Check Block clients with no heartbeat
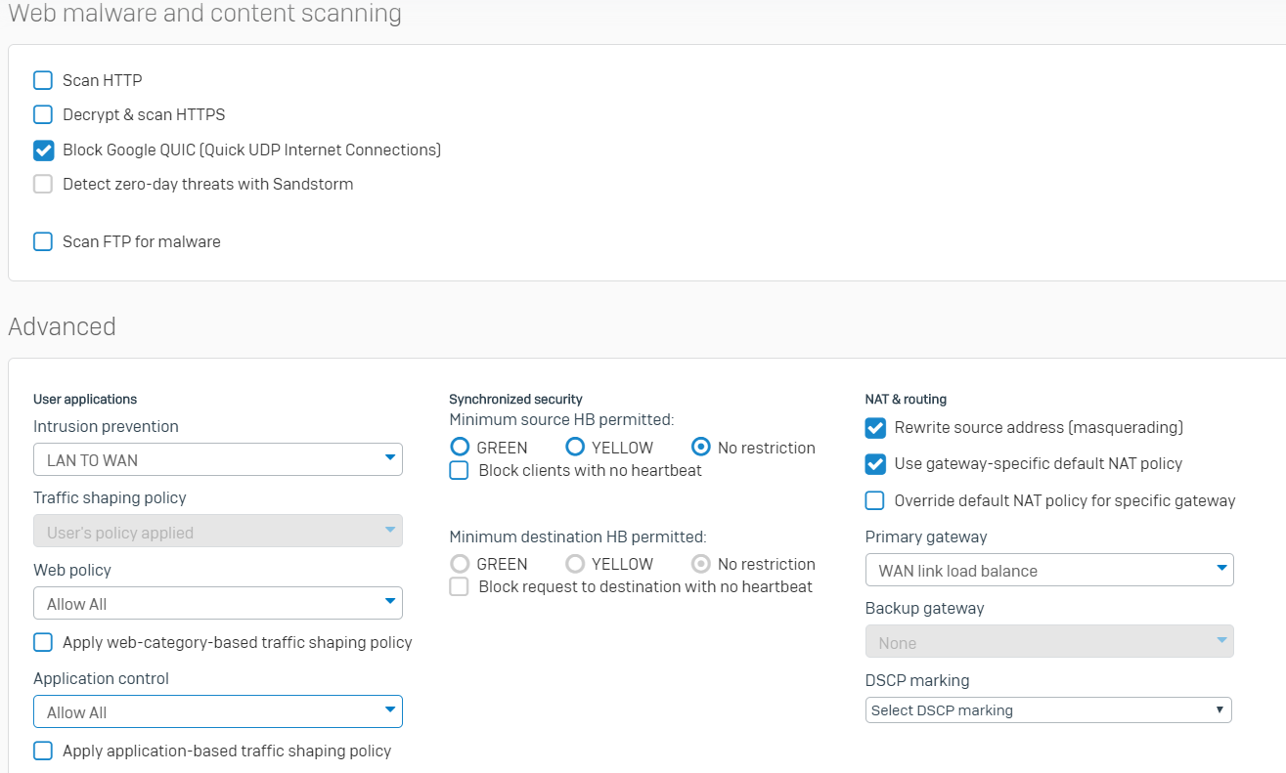Screen dimensions: 1286x773 pyautogui.click(x=459, y=470)
